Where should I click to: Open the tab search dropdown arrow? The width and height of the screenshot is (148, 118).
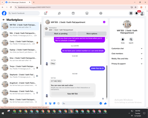click(x=2, y=2)
